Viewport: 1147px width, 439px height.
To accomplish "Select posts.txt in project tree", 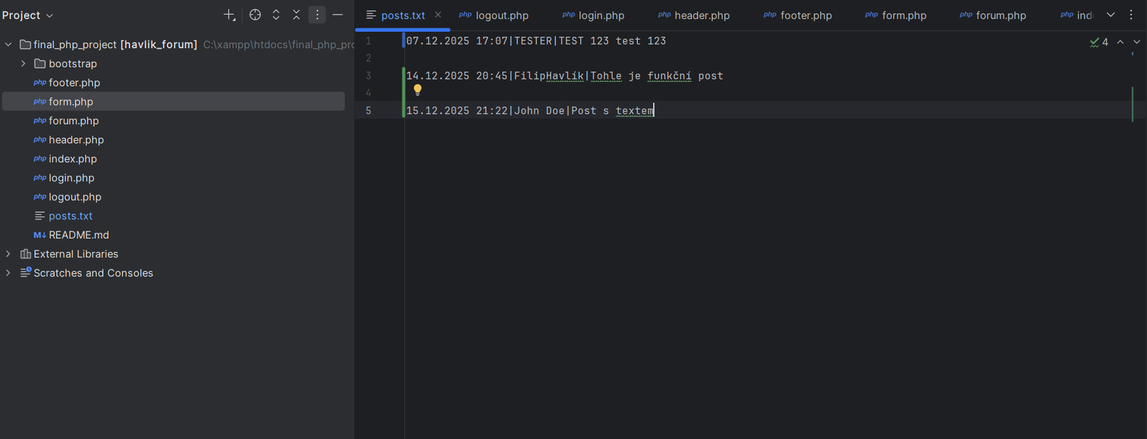I will point(70,216).
